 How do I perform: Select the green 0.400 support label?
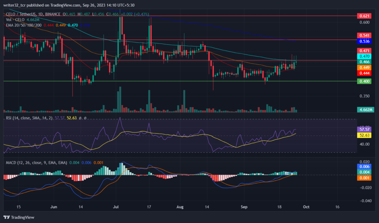coord(364,81)
